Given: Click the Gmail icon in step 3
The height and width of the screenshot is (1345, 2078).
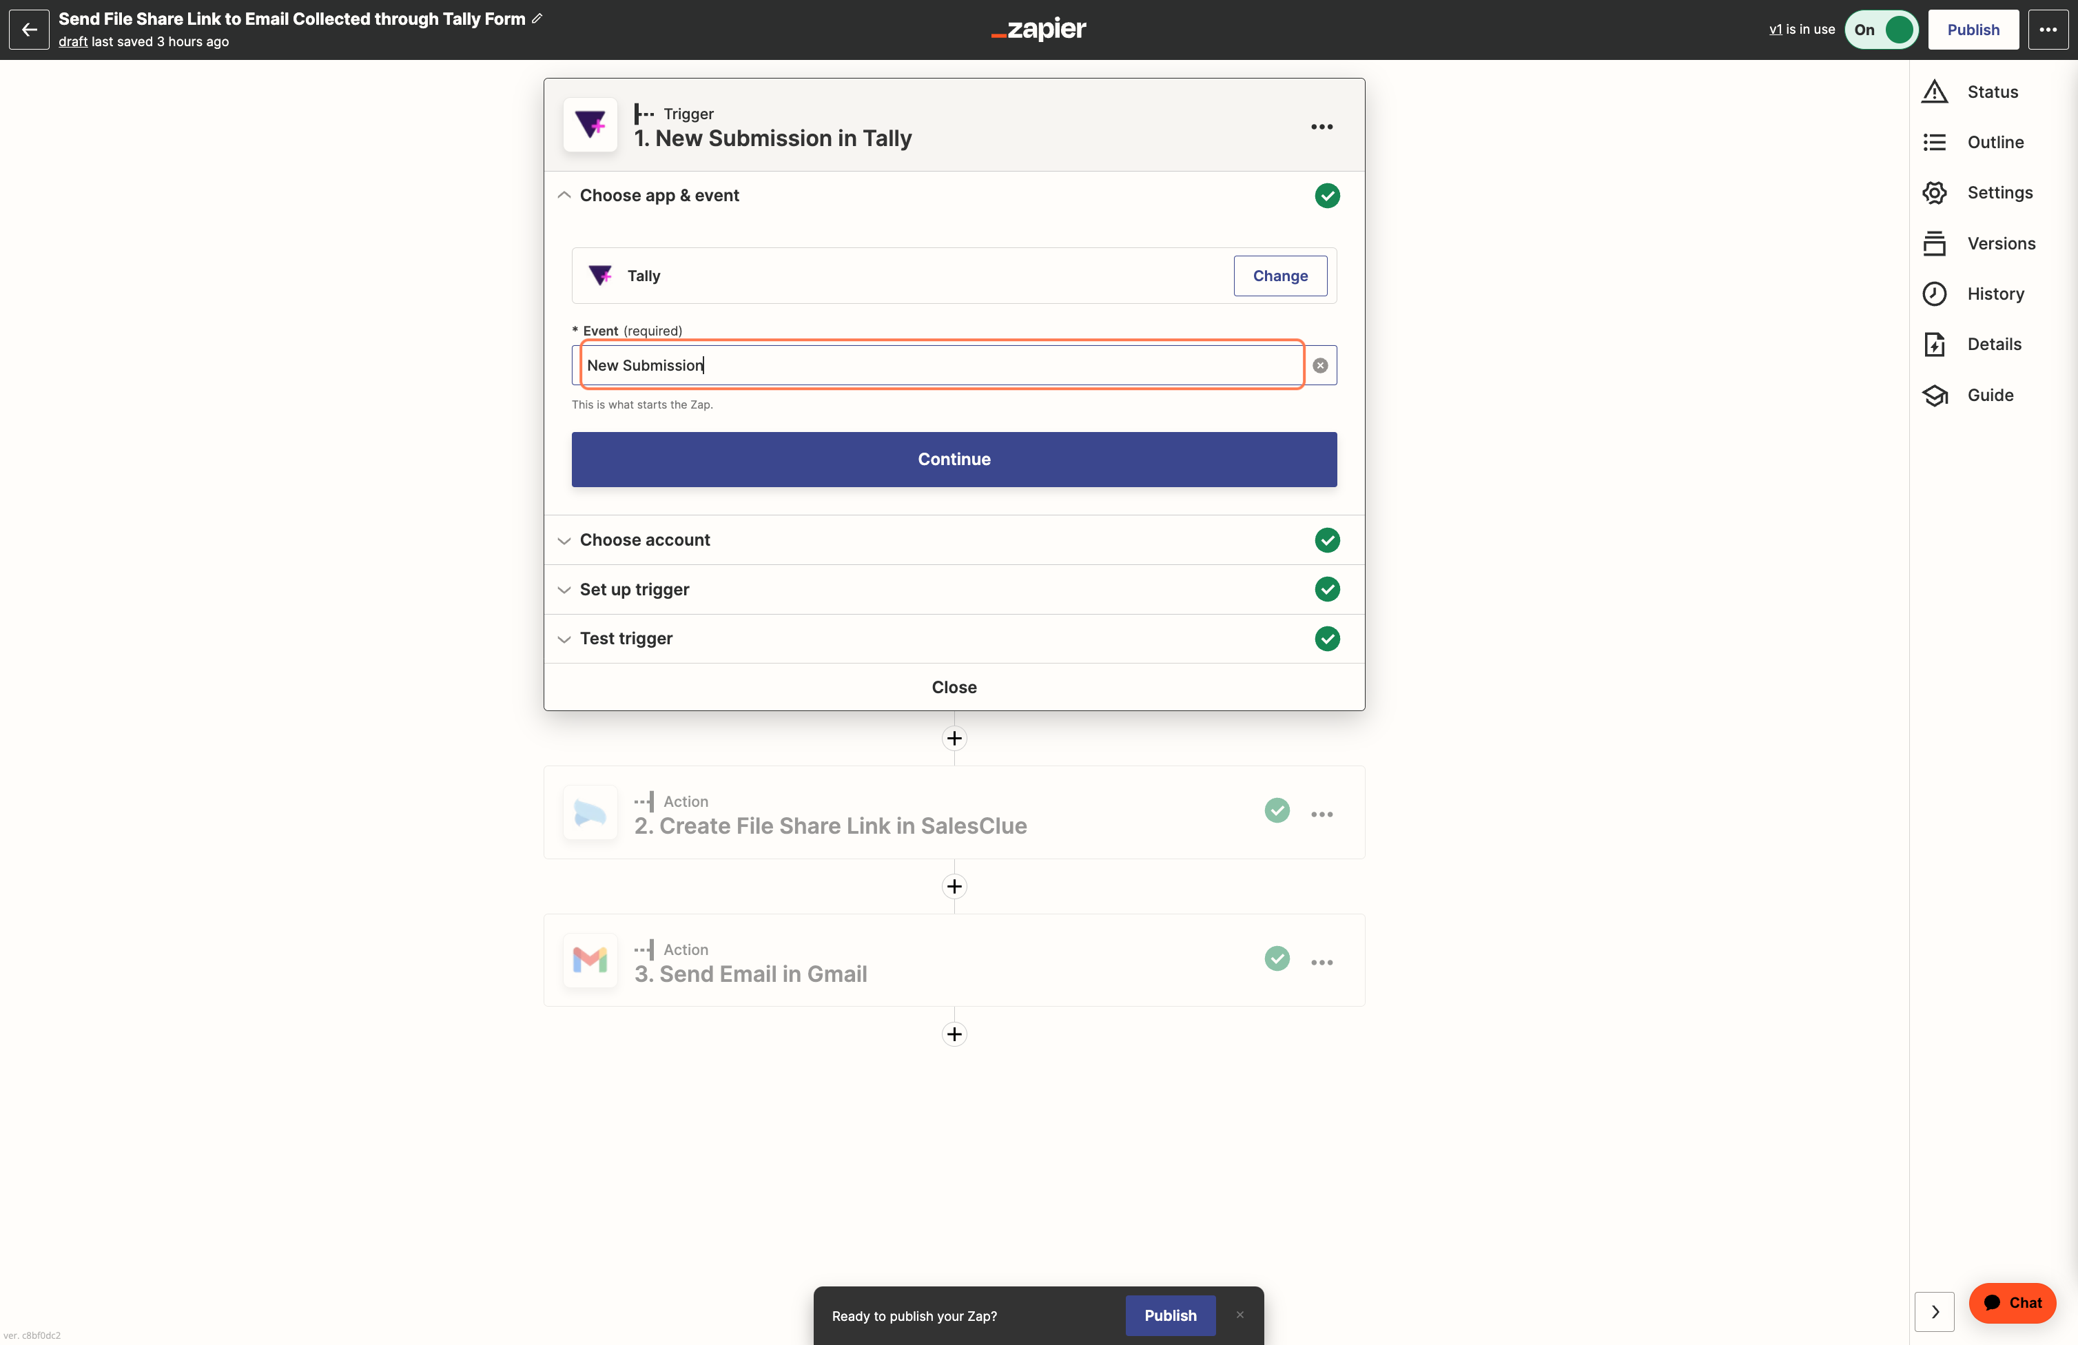Looking at the screenshot, I should point(590,961).
